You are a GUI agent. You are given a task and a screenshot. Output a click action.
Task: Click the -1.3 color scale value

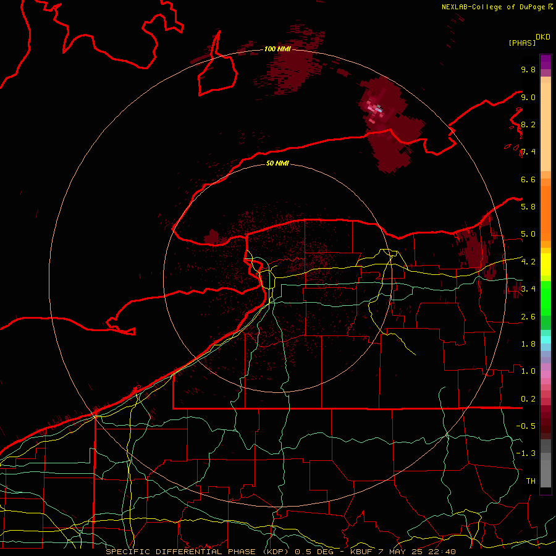pos(526,453)
